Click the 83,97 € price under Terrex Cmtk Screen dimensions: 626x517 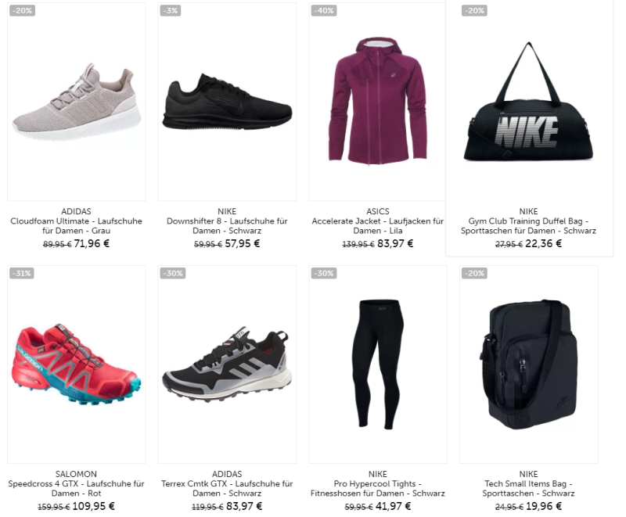[x=244, y=506]
